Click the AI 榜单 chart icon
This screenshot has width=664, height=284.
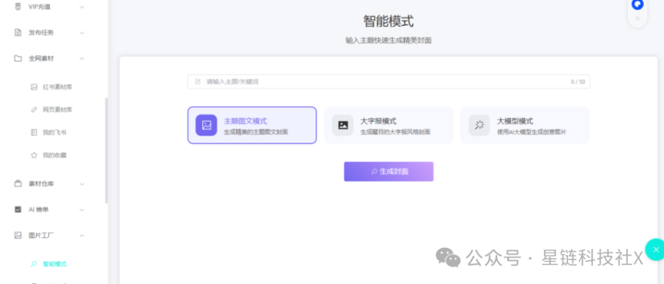click(18, 209)
